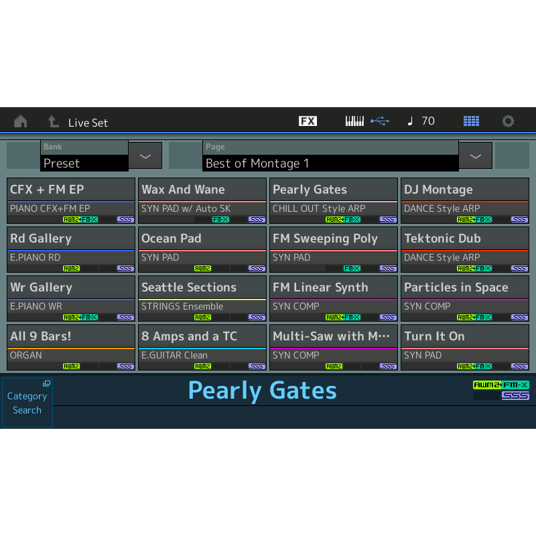Viewport: 536px width, 536px height.
Task: Click the PIANO CFX+FM EP subtitle text
Action: (x=50, y=208)
